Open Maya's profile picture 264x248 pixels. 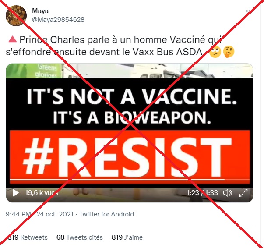point(16,15)
